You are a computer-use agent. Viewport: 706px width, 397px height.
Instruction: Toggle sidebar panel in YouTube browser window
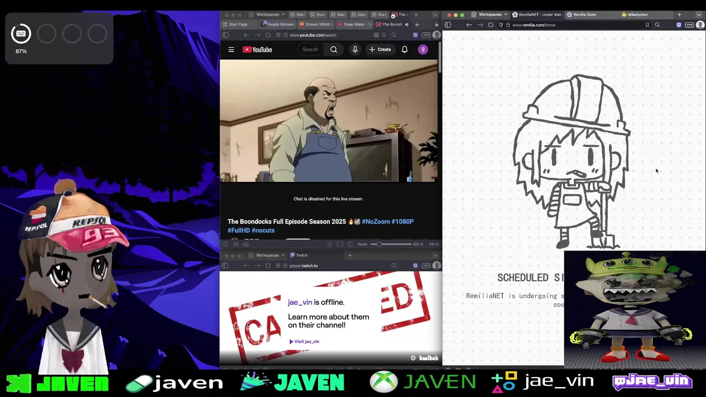point(225,35)
